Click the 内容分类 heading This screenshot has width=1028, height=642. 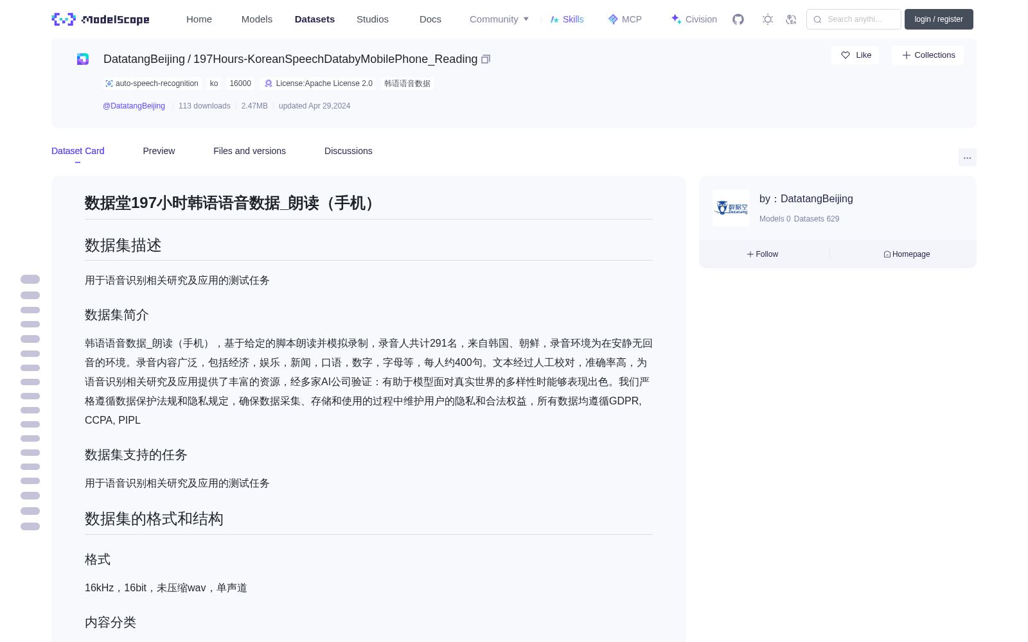click(111, 622)
